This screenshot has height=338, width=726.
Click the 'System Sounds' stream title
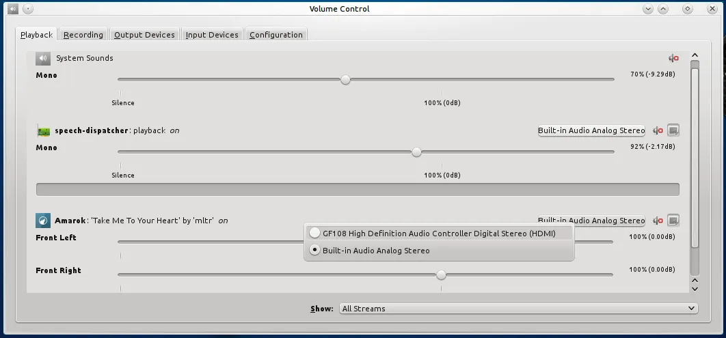click(85, 58)
